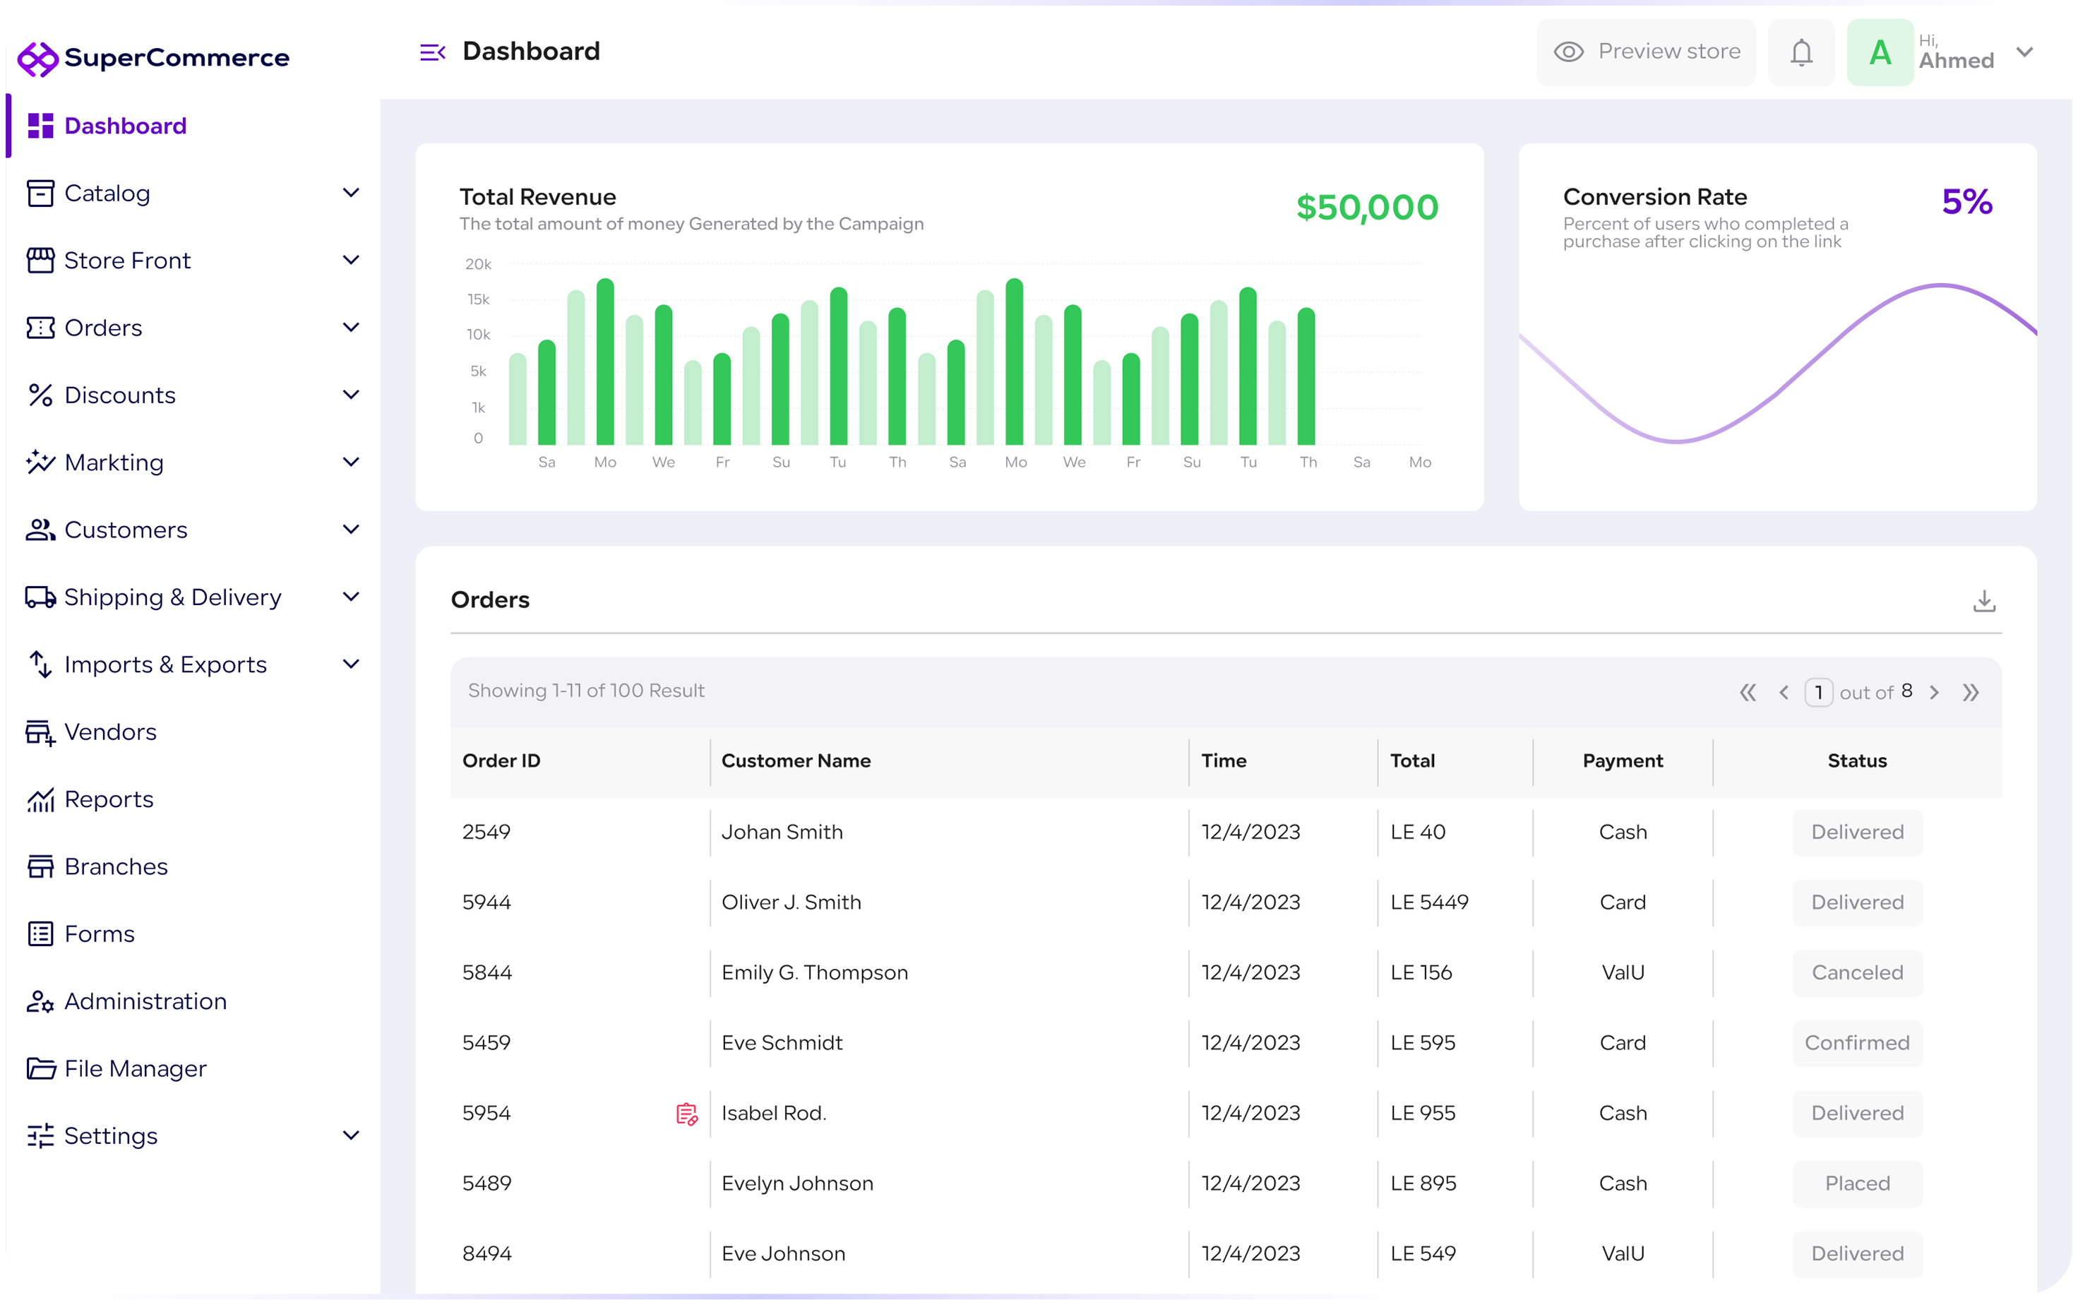Click the Branches store icon
This screenshot has height=1300, width=2078.
click(x=40, y=866)
